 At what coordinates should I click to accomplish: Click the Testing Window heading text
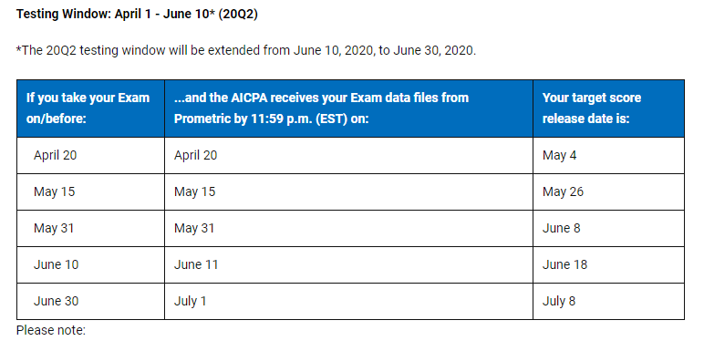coord(137,15)
